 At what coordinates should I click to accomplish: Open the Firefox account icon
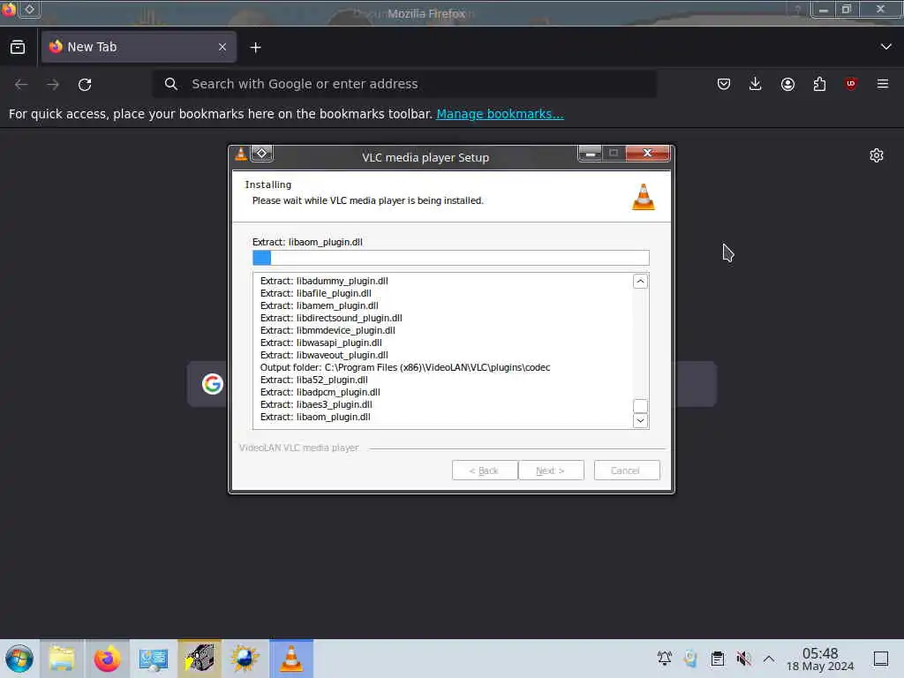(787, 84)
